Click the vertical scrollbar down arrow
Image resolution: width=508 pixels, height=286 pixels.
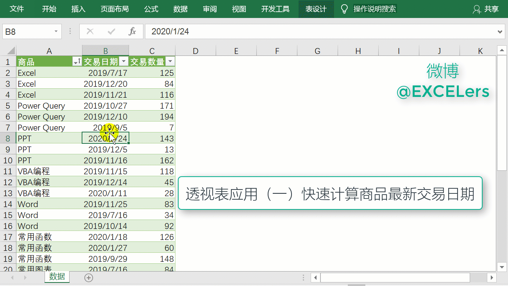(502, 267)
